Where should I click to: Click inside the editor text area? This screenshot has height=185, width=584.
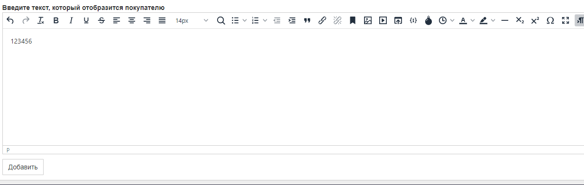[293, 87]
